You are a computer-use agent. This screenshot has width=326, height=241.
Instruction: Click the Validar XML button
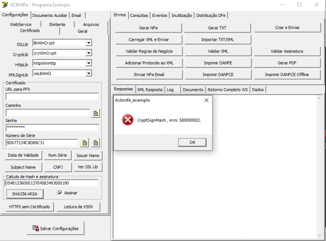pyautogui.click(x=218, y=51)
